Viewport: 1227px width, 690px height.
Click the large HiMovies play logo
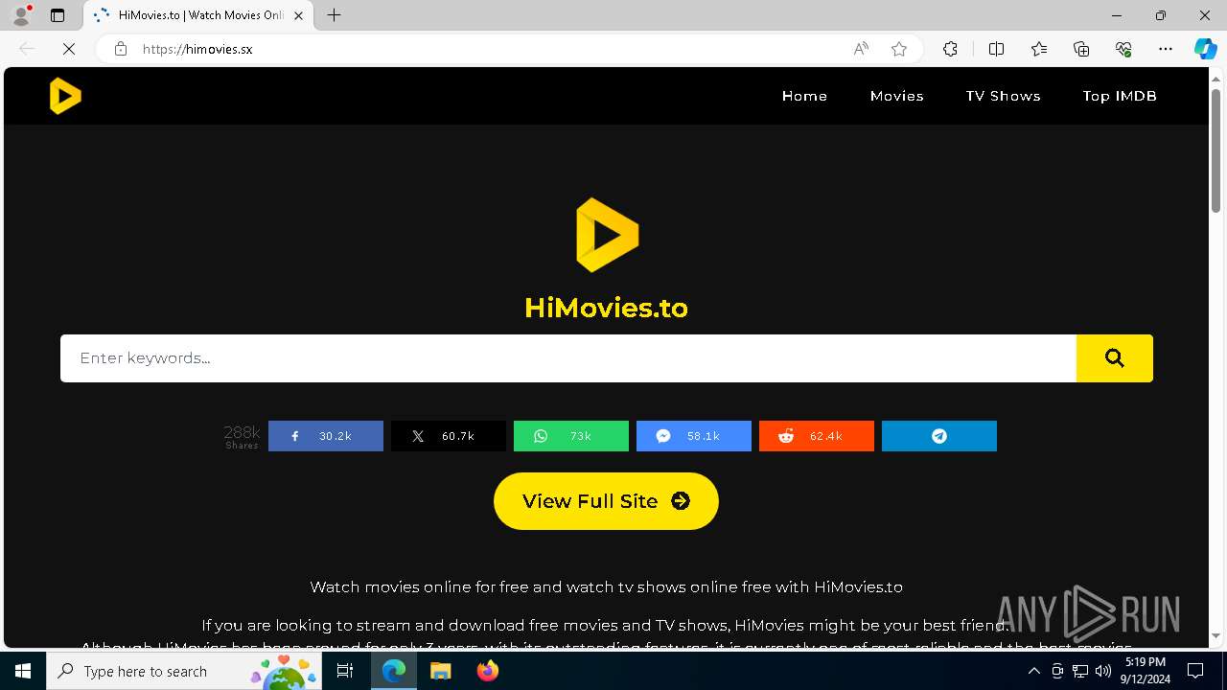607,235
